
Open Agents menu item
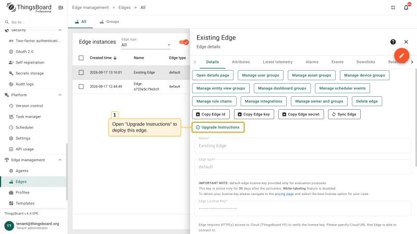[33, 171]
